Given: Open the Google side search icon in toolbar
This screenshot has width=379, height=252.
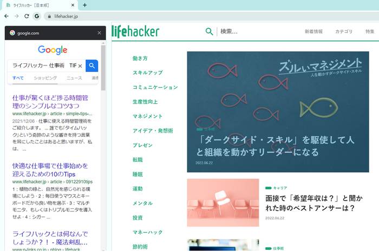Looking at the screenshot, I should [37, 16].
